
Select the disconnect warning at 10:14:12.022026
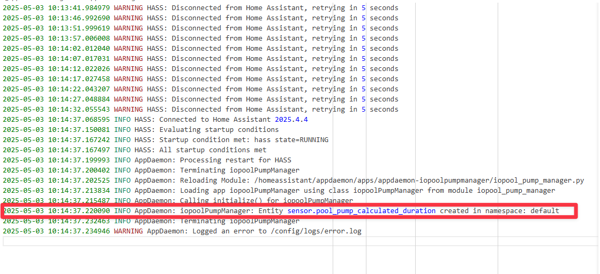[200, 69]
